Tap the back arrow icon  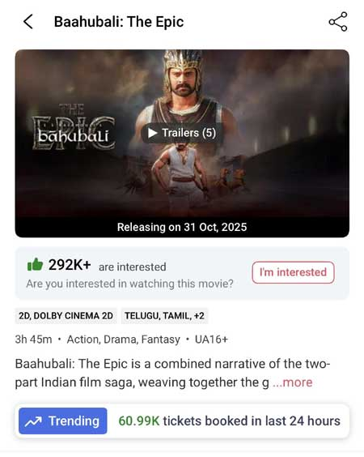(28, 22)
